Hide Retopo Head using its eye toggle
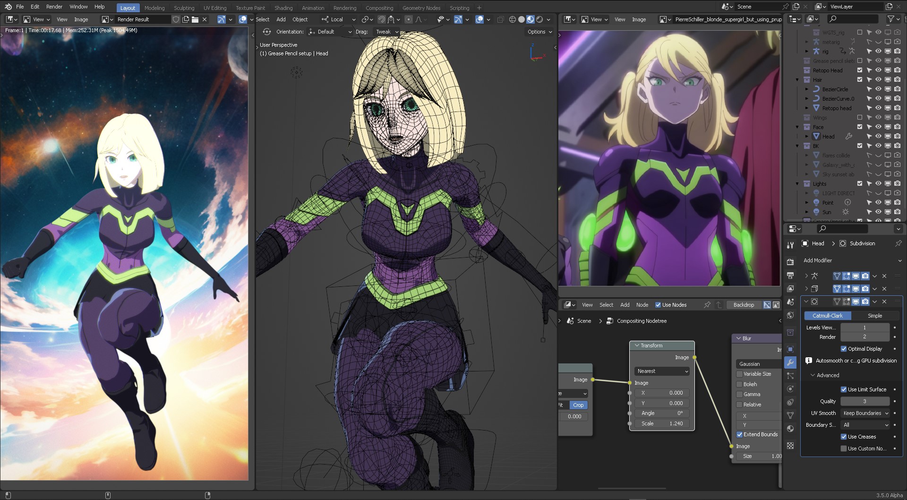 pos(878,70)
